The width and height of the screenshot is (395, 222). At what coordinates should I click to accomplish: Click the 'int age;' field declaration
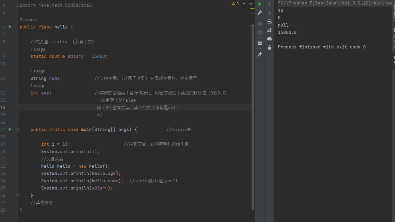(x=41, y=93)
